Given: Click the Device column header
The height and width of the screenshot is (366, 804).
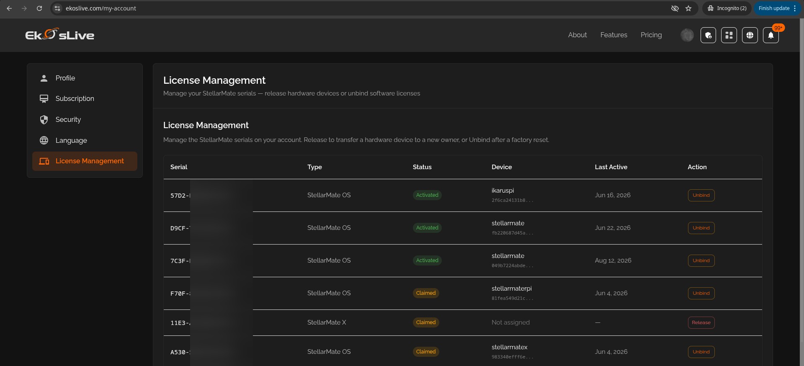Looking at the screenshot, I should coord(502,167).
